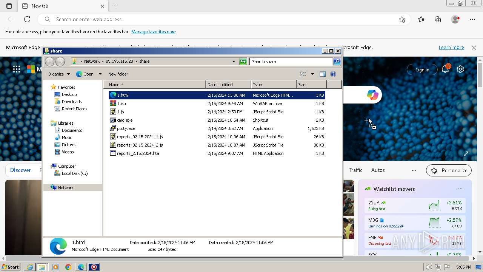The image size is (483, 272).
Task: Click the Search share input field
Action: click(x=291, y=61)
